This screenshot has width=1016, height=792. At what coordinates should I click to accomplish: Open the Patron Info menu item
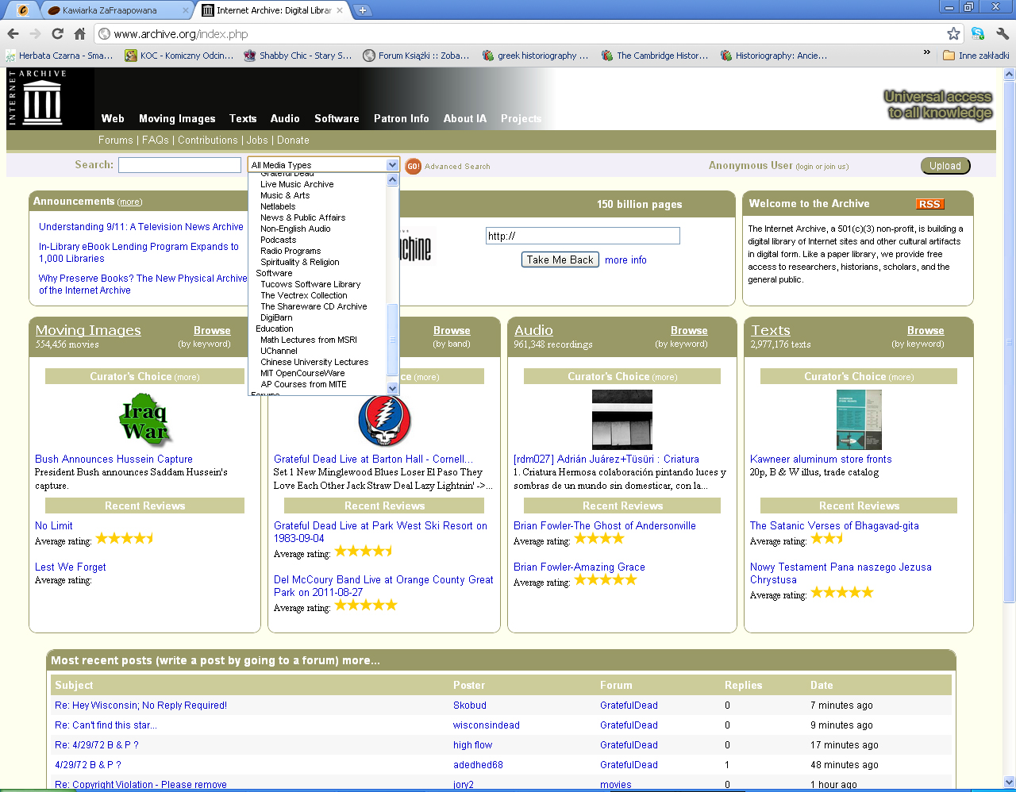(401, 118)
